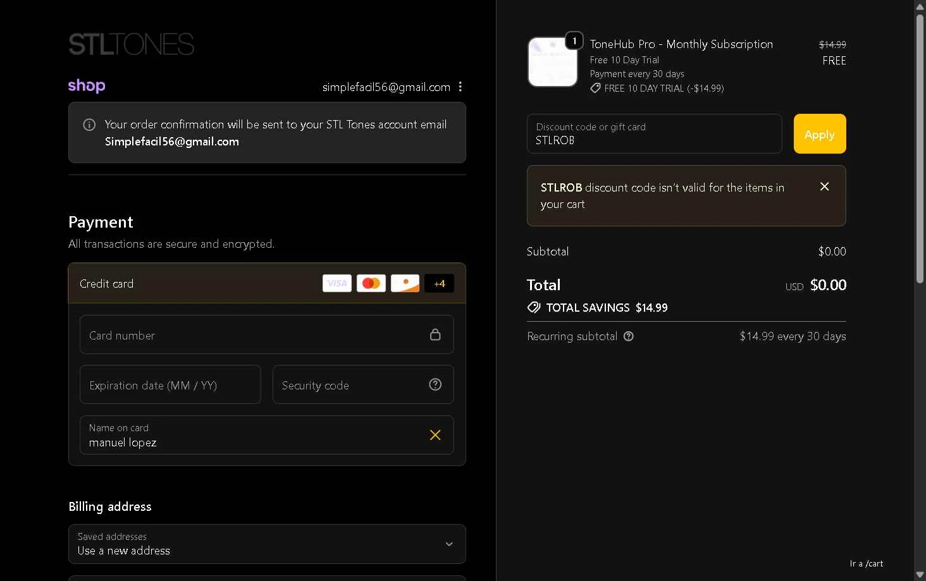The height and width of the screenshot is (581, 926).
Task: Click the Billing address heading
Action: point(110,506)
